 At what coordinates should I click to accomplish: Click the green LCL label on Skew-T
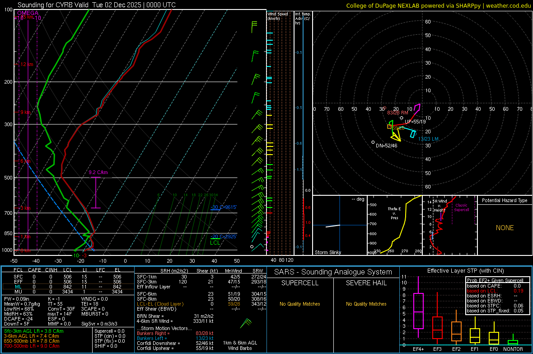[215, 243]
